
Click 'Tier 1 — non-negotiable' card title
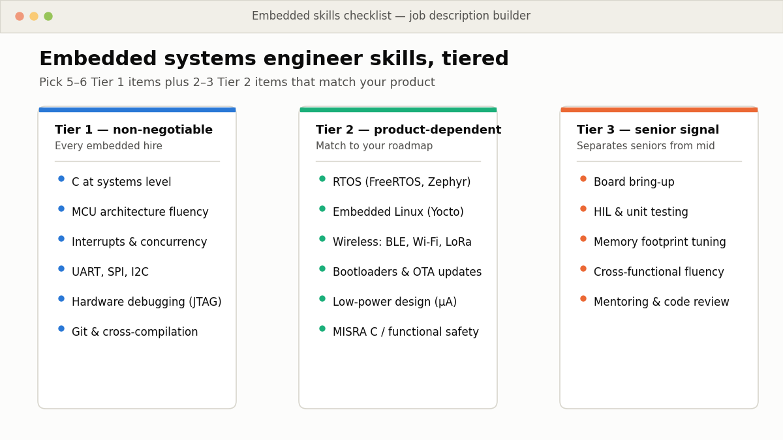point(134,130)
